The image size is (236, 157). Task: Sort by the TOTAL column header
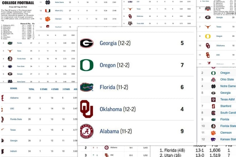(31, 89)
